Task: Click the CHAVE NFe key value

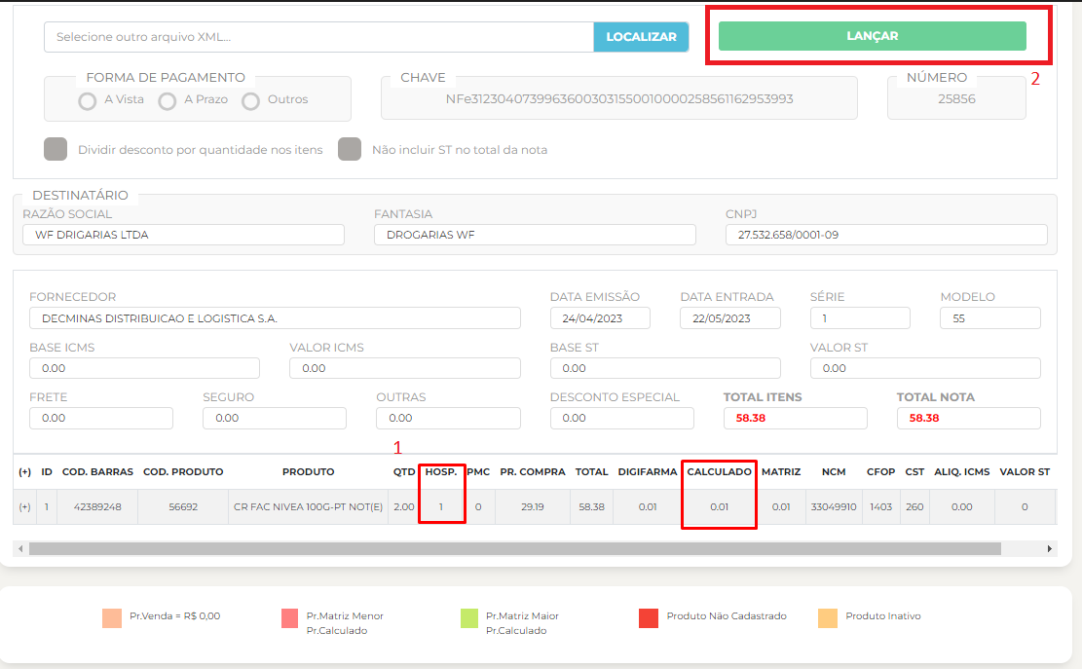Action: pyautogui.click(x=619, y=98)
